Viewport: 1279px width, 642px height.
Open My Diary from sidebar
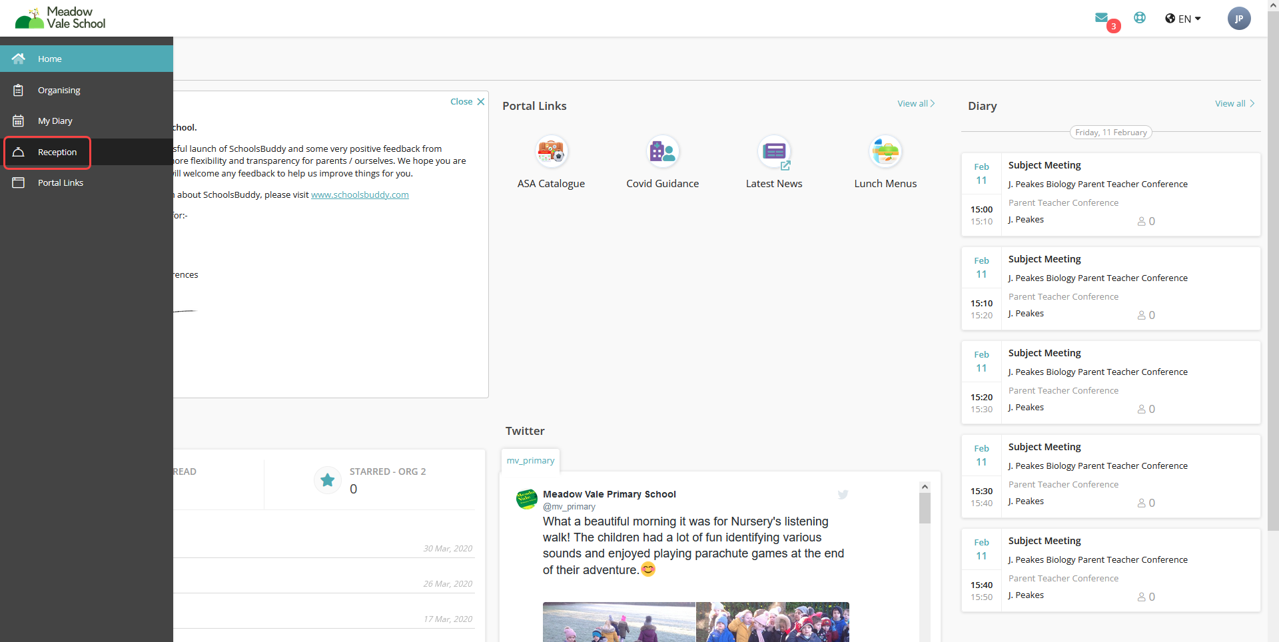click(55, 121)
